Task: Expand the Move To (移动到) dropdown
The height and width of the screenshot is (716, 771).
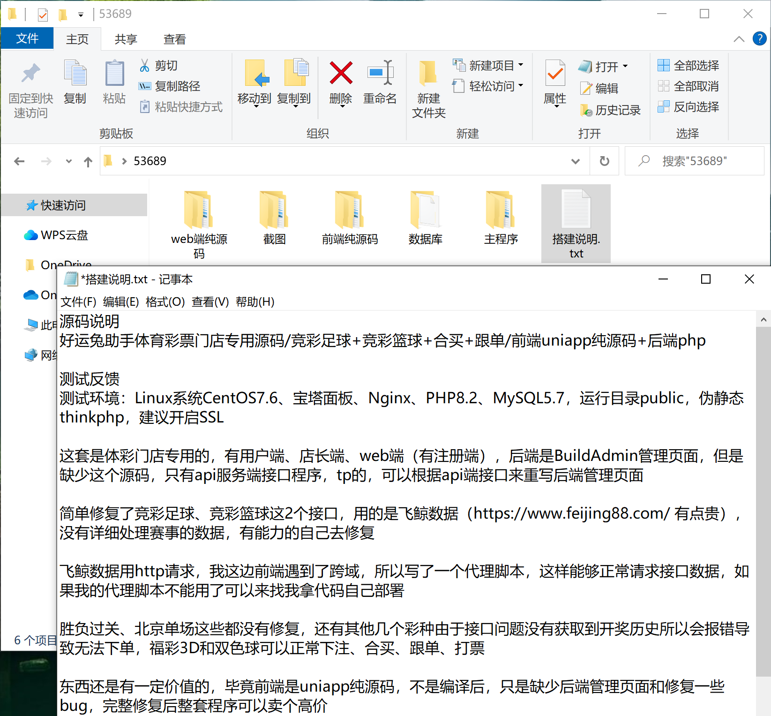Action: pos(255,106)
